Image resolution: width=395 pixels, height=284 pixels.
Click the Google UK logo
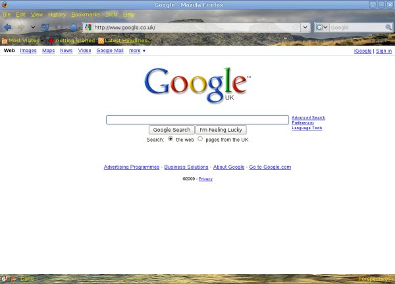pyautogui.click(x=197, y=85)
